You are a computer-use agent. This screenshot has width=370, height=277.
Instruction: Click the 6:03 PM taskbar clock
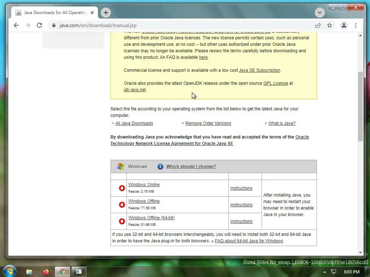[x=352, y=272]
